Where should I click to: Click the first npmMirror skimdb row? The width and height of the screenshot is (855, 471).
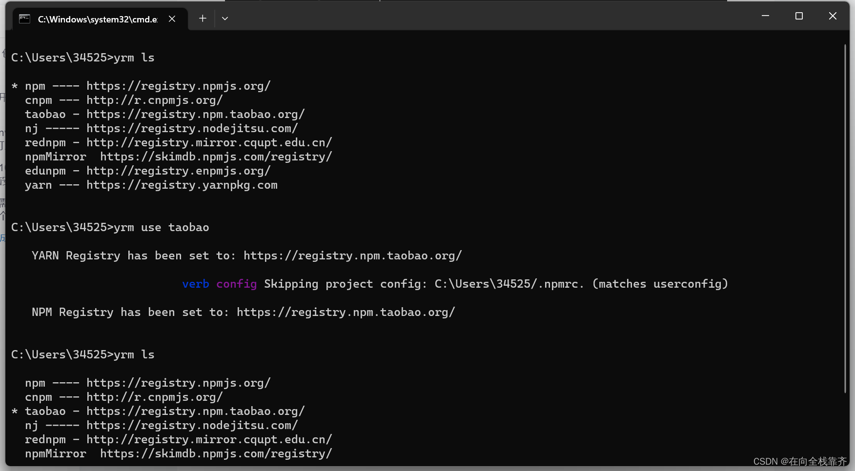coord(179,157)
